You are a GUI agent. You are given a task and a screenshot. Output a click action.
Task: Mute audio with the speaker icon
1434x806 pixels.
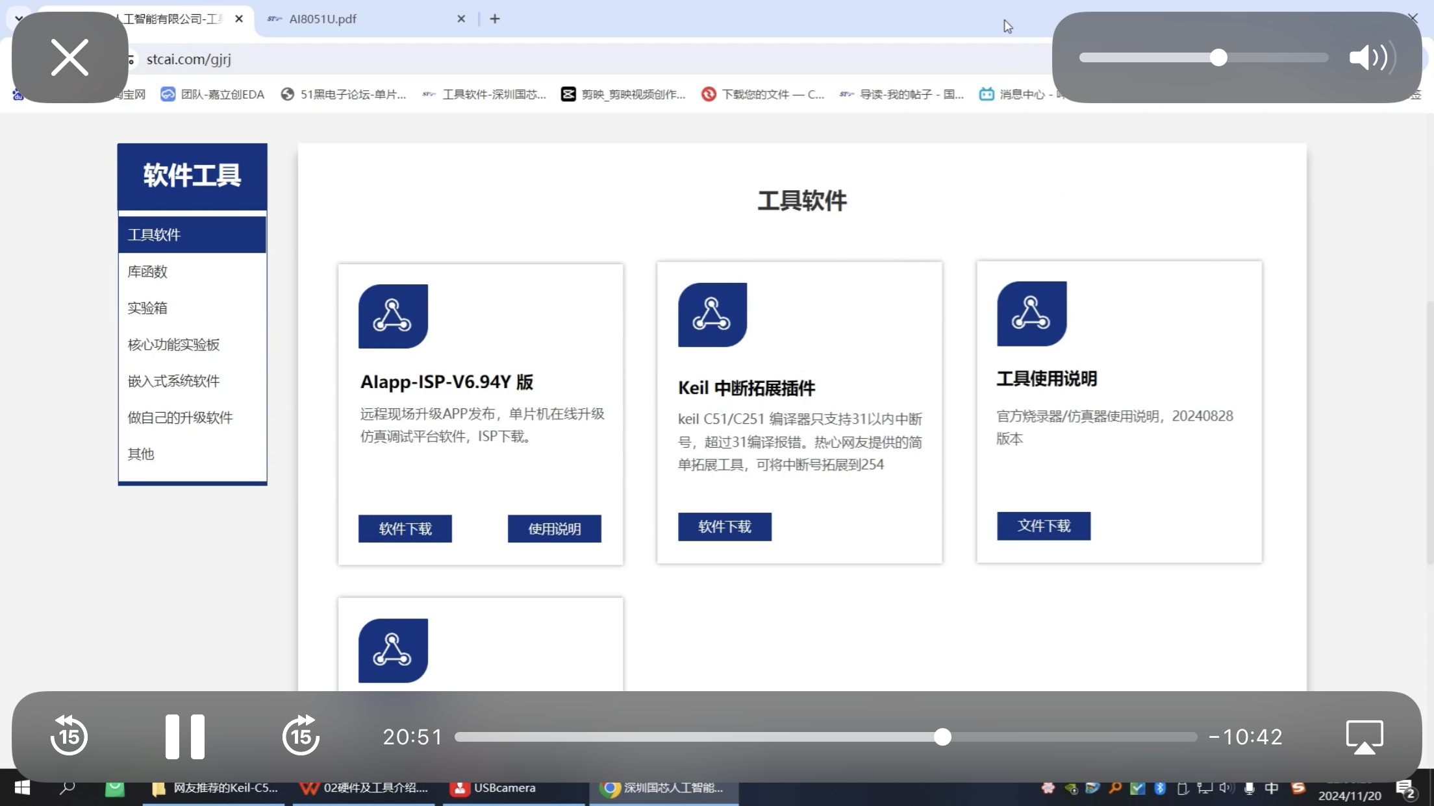click(x=1372, y=58)
